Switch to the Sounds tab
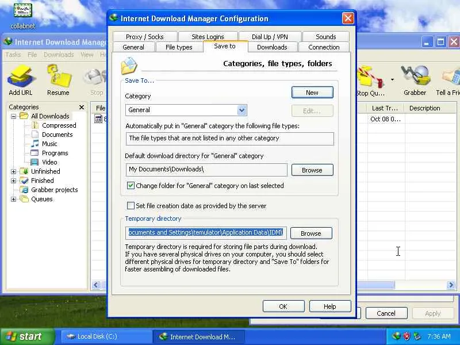Viewport: 460px width, 345px height. [325, 37]
